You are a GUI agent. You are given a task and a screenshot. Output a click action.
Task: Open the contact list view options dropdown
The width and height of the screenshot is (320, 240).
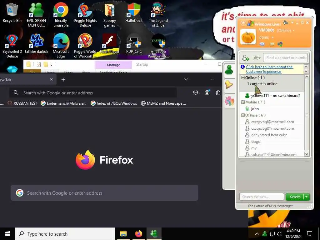point(257,58)
